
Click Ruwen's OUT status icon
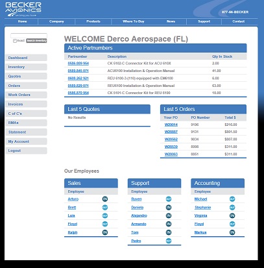coord(169,199)
